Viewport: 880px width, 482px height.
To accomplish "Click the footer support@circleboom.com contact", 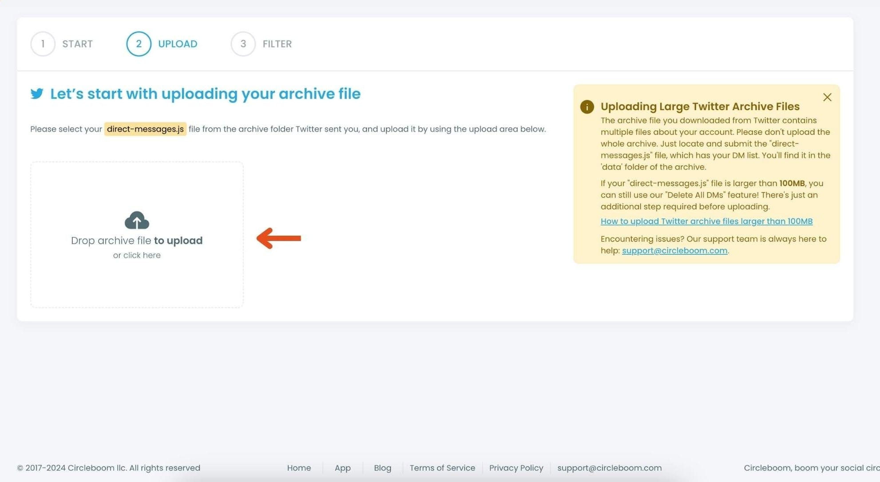I will pyautogui.click(x=609, y=468).
